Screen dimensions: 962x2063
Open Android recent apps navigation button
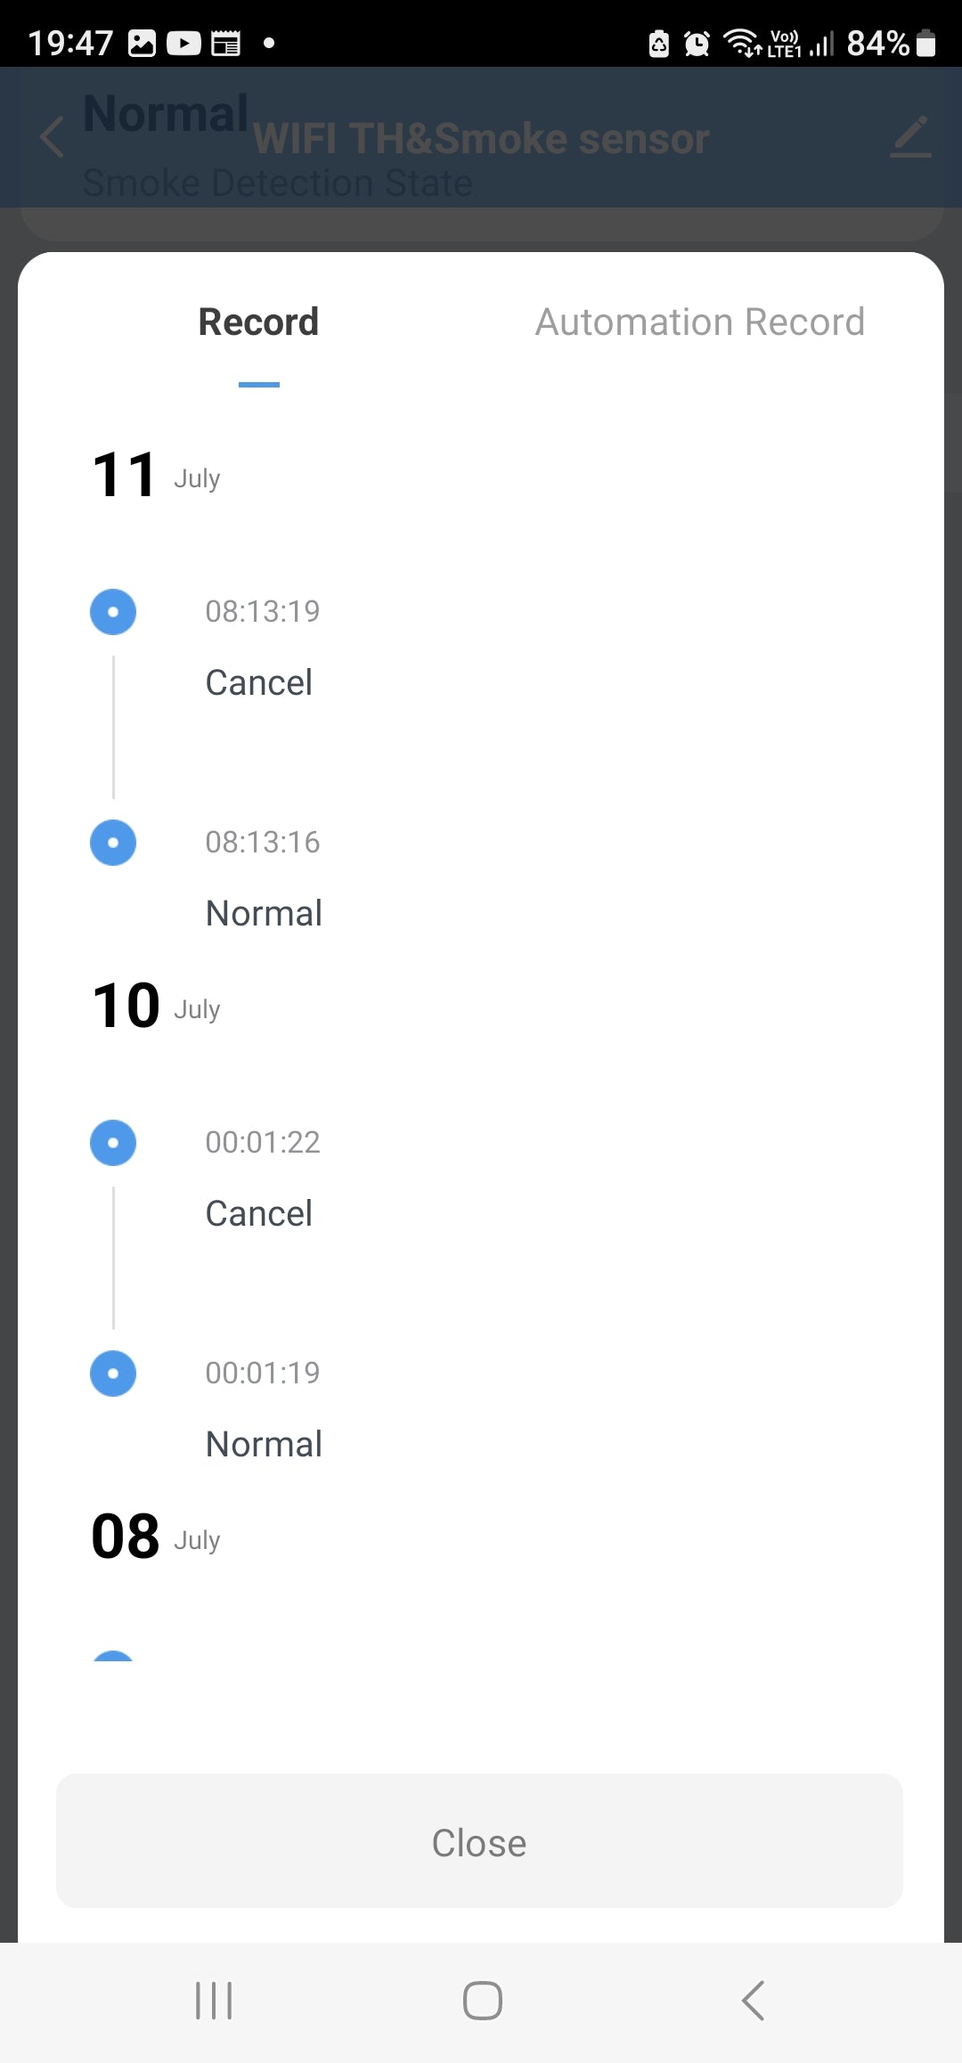click(x=214, y=2001)
